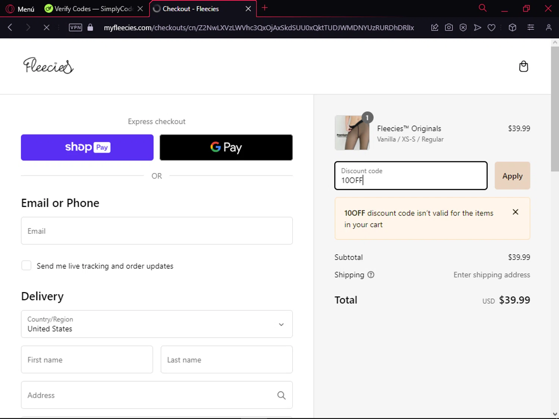The image size is (559, 419).
Task: Open the edit/share page icon
Action: point(435,27)
